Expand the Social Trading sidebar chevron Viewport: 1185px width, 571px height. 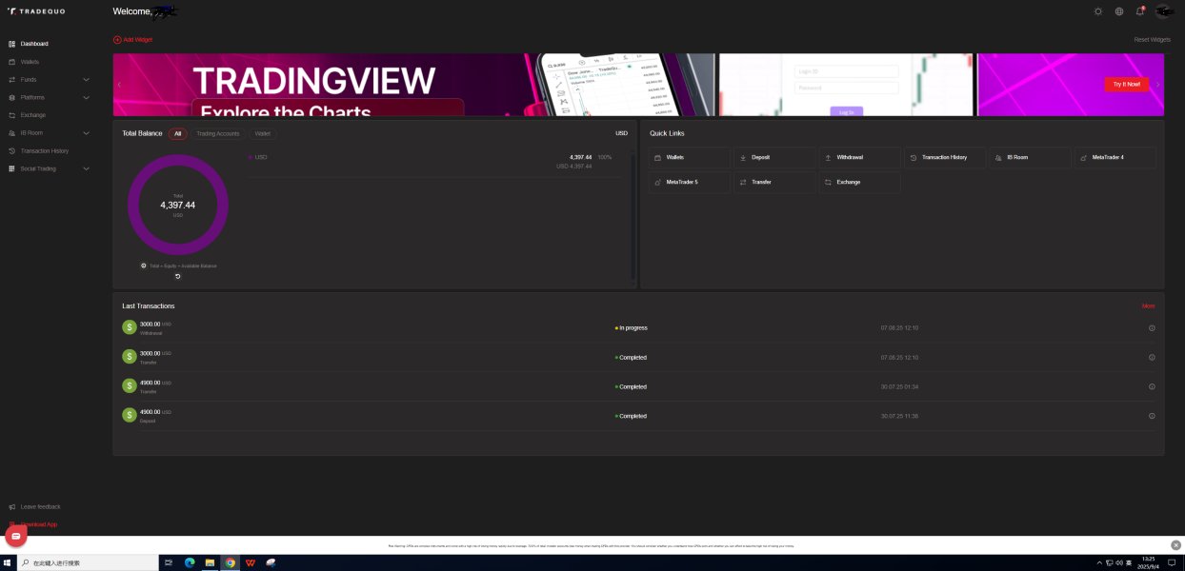[87, 168]
